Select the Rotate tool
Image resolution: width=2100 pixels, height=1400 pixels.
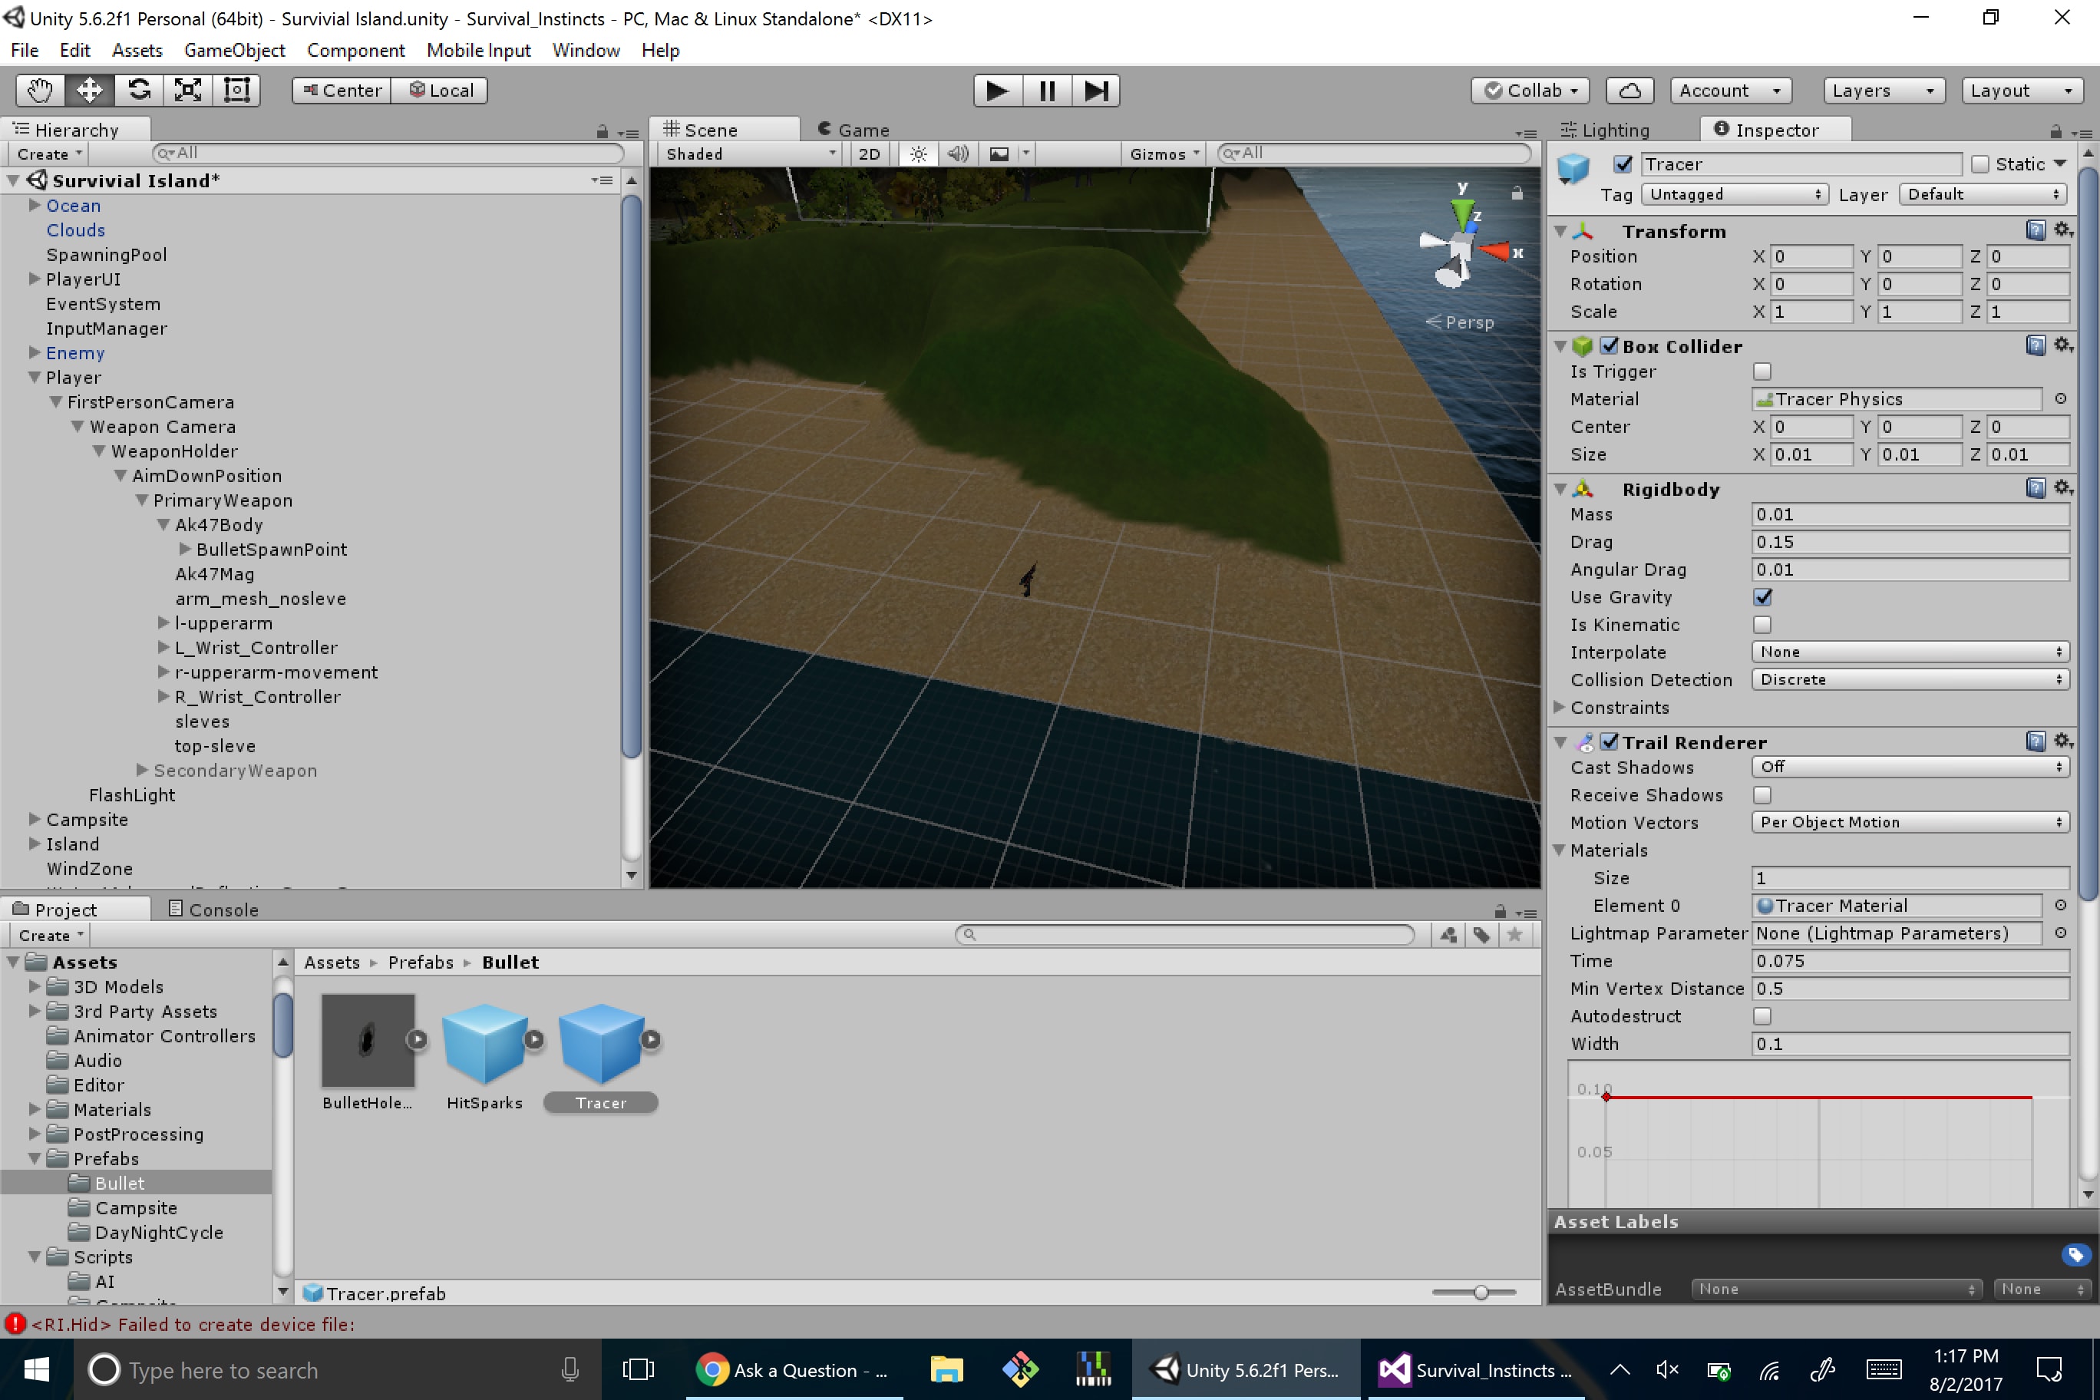click(x=138, y=89)
